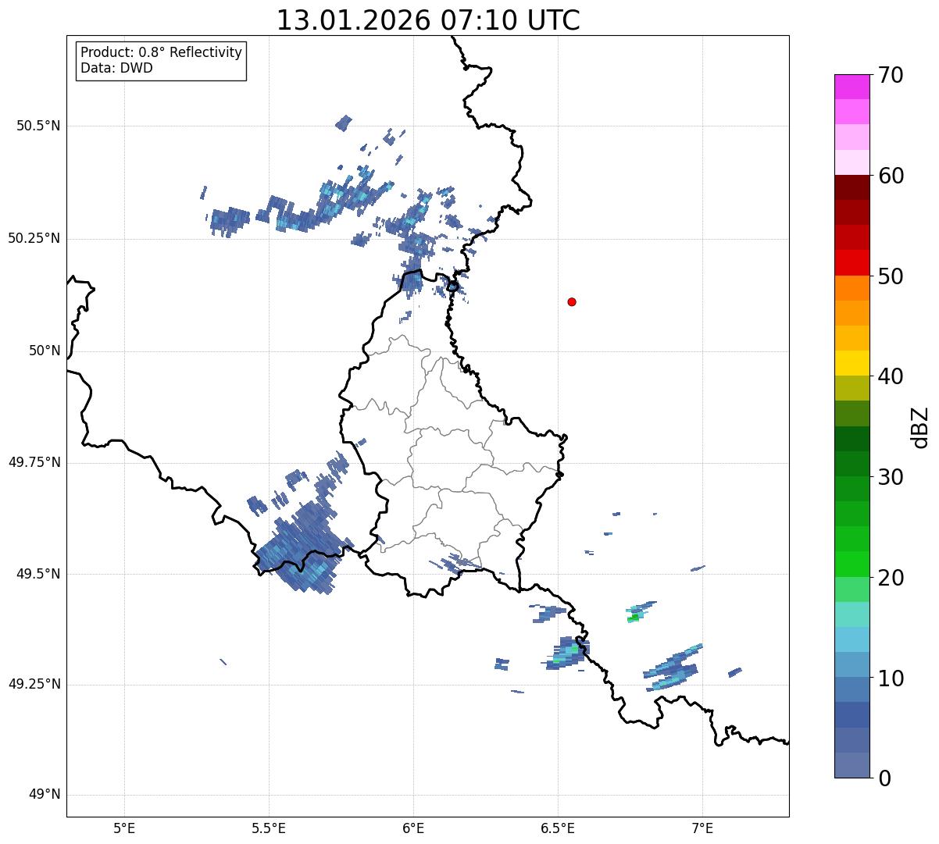Click the radar echo band near 5.3°E 50.3°N
939x844 pixels.
coord(230,220)
